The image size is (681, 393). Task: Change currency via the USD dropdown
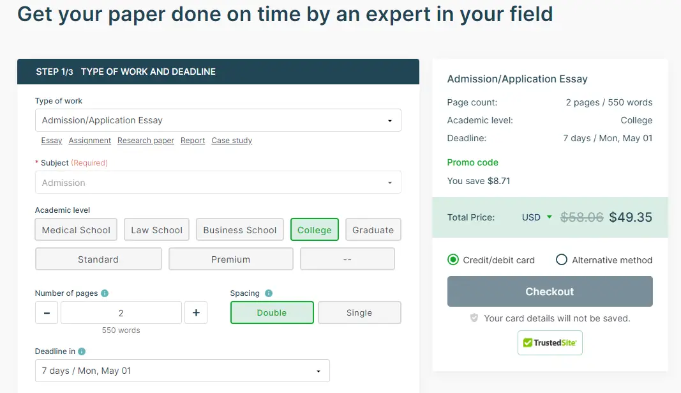(x=536, y=217)
